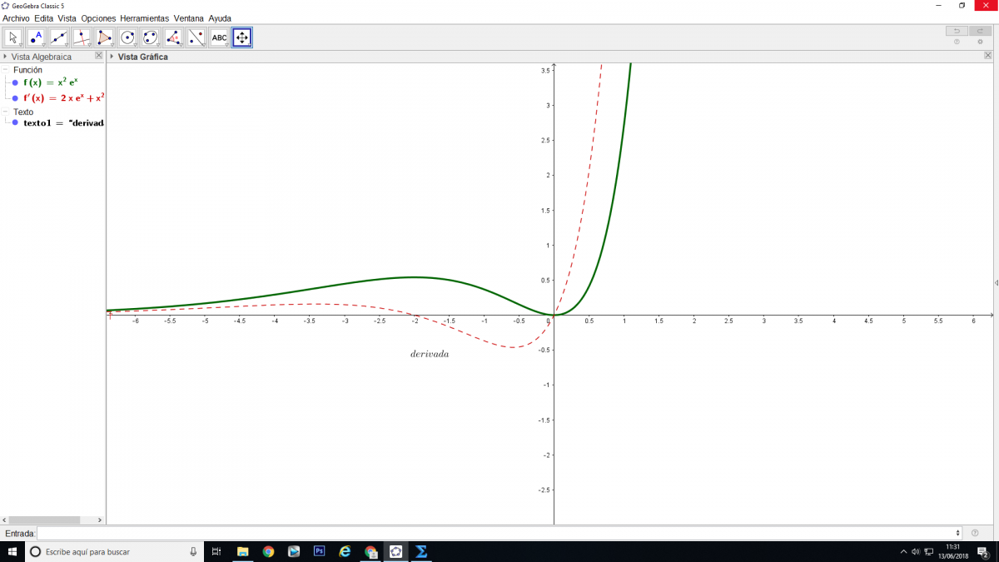Hide the texto1 object via its dot
The image size is (999, 562).
pyautogui.click(x=15, y=123)
